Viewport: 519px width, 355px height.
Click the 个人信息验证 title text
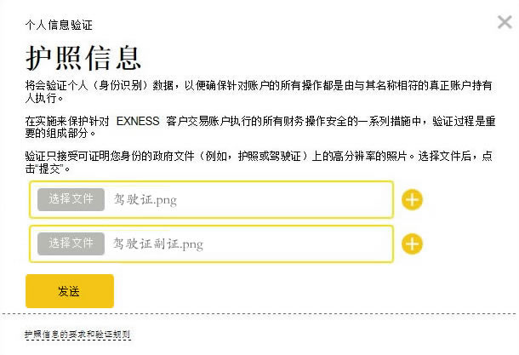coord(59,25)
